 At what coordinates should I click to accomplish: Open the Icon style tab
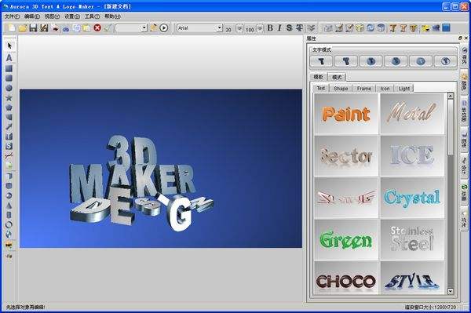coord(385,89)
